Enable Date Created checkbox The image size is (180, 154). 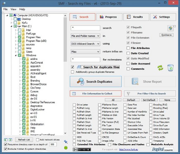pos(128,53)
